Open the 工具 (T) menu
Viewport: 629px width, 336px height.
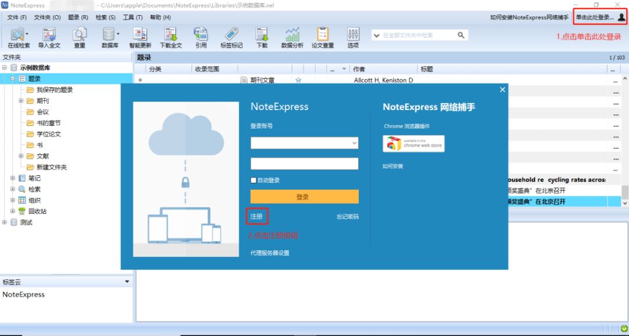(x=133, y=17)
